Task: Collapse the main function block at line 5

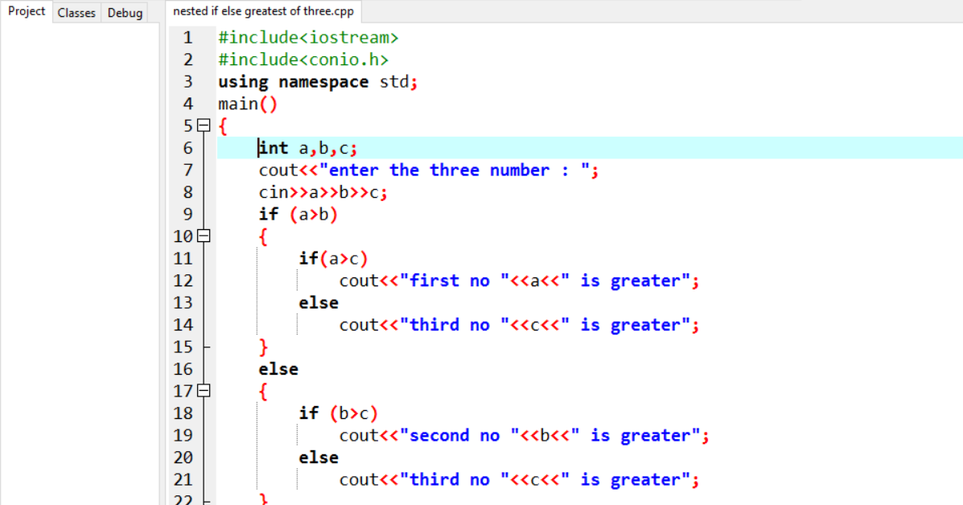Action: (204, 125)
